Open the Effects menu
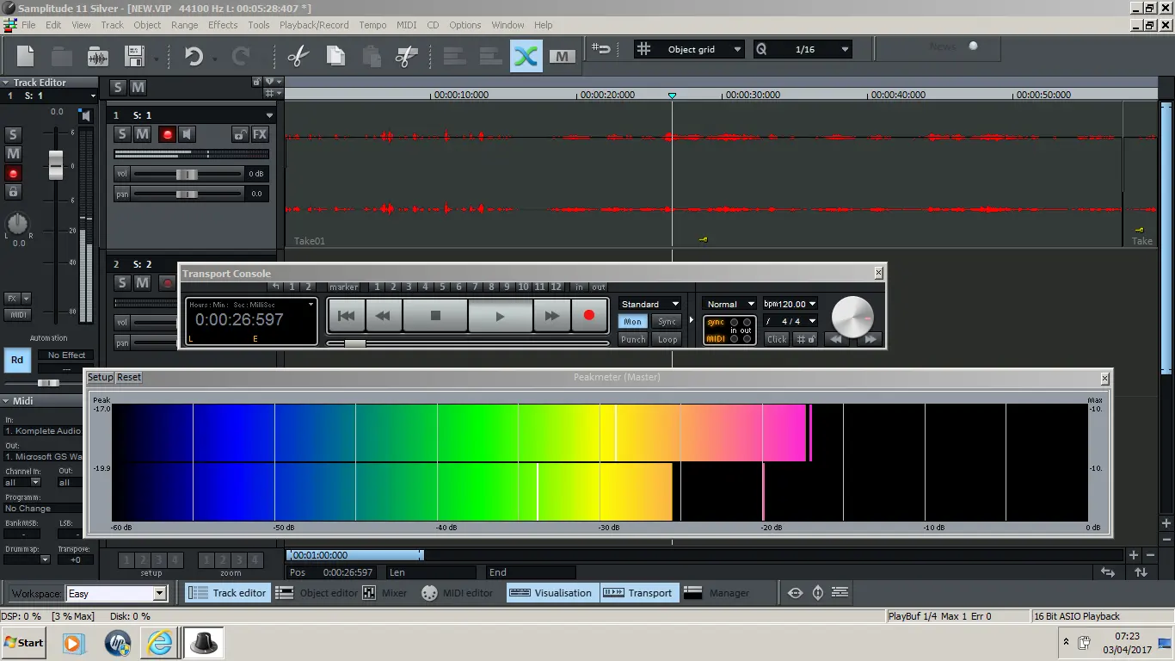Image resolution: width=1175 pixels, height=661 pixels. pos(223,25)
